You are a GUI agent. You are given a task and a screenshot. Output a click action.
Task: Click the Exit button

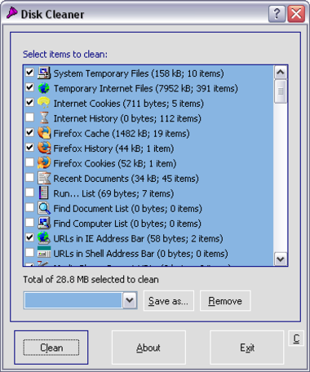[x=247, y=348]
